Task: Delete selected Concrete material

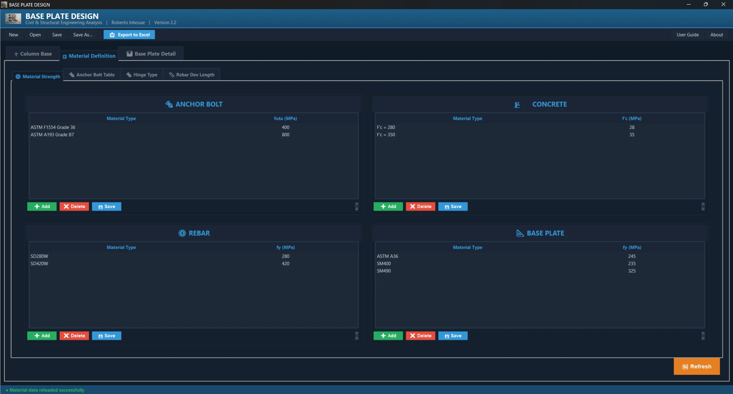Action: pyautogui.click(x=421, y=207)
